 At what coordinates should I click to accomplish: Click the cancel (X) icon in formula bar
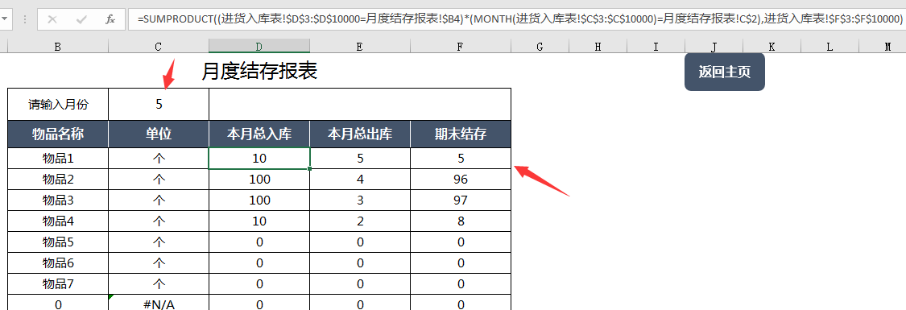(52, 19)
